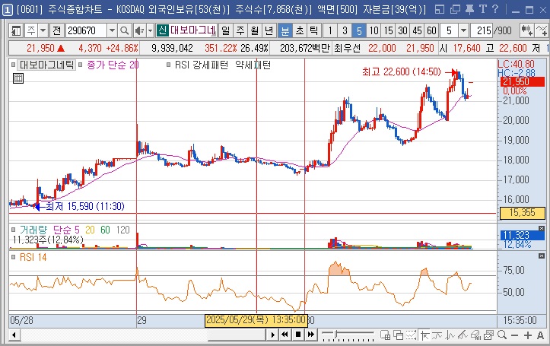The width and height of the screenshot is (550, 346).
Task: Open help with the question mark icon
Action: [x=495, y=9]
